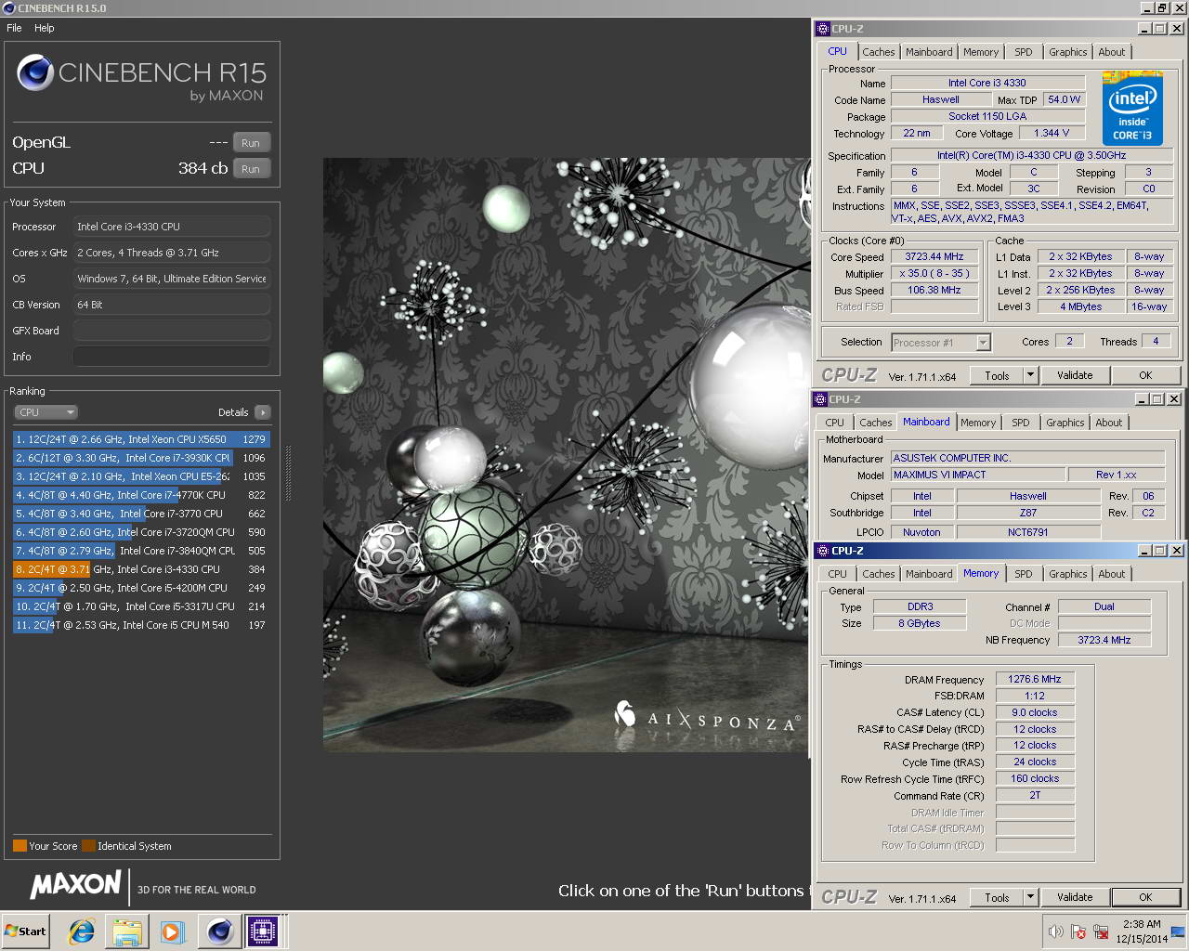Viewport: 1189px width, 951px height.
Task: Run the CPU benchmark
Action: pos(251,169)
